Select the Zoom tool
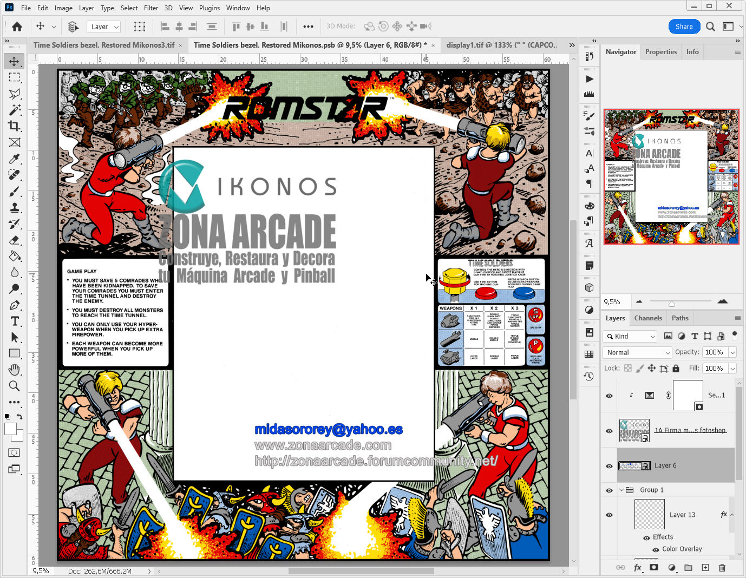This screenshot has height=578, width=746. tap(15, 386)
